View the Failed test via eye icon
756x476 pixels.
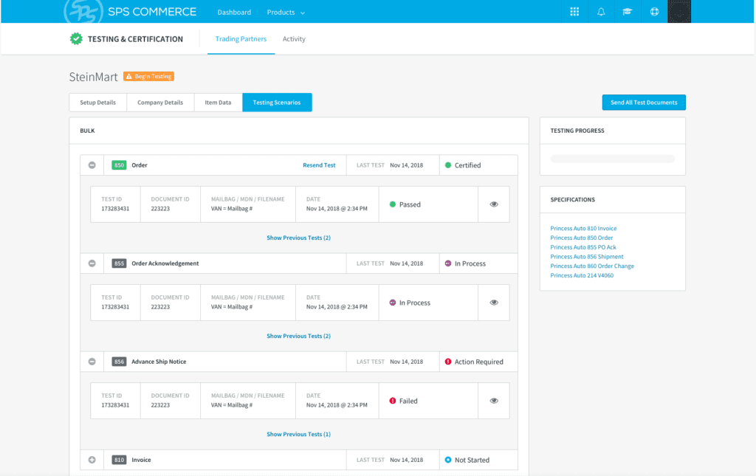click(x=494, y=401)
